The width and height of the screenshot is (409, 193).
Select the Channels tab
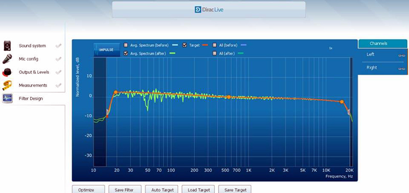pos(382,44)
